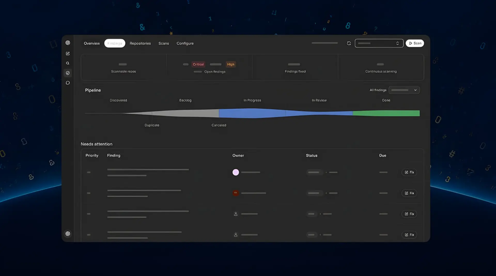Click Fix in the third finding row
Viewport: 496px width, 276px height.
tap(409, 214)
